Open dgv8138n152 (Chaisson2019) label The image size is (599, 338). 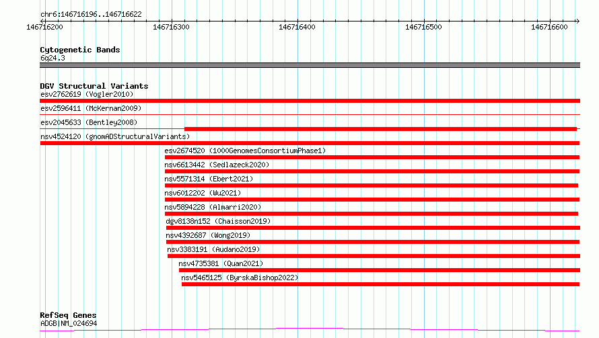218,221
